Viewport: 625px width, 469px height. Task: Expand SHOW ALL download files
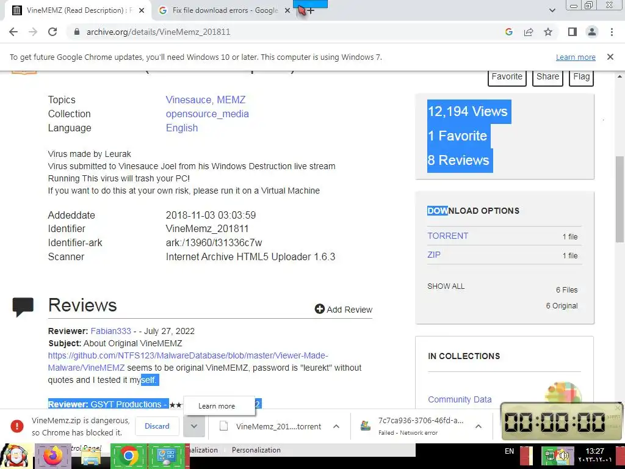[x=446, y=286]
